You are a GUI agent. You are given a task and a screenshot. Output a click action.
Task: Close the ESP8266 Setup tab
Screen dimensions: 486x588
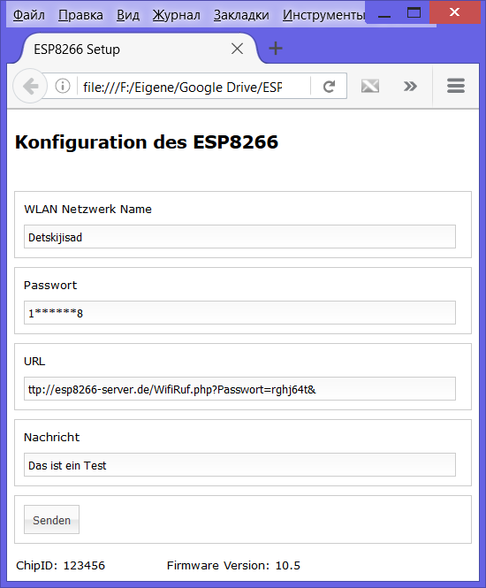(x=237, y=49)
